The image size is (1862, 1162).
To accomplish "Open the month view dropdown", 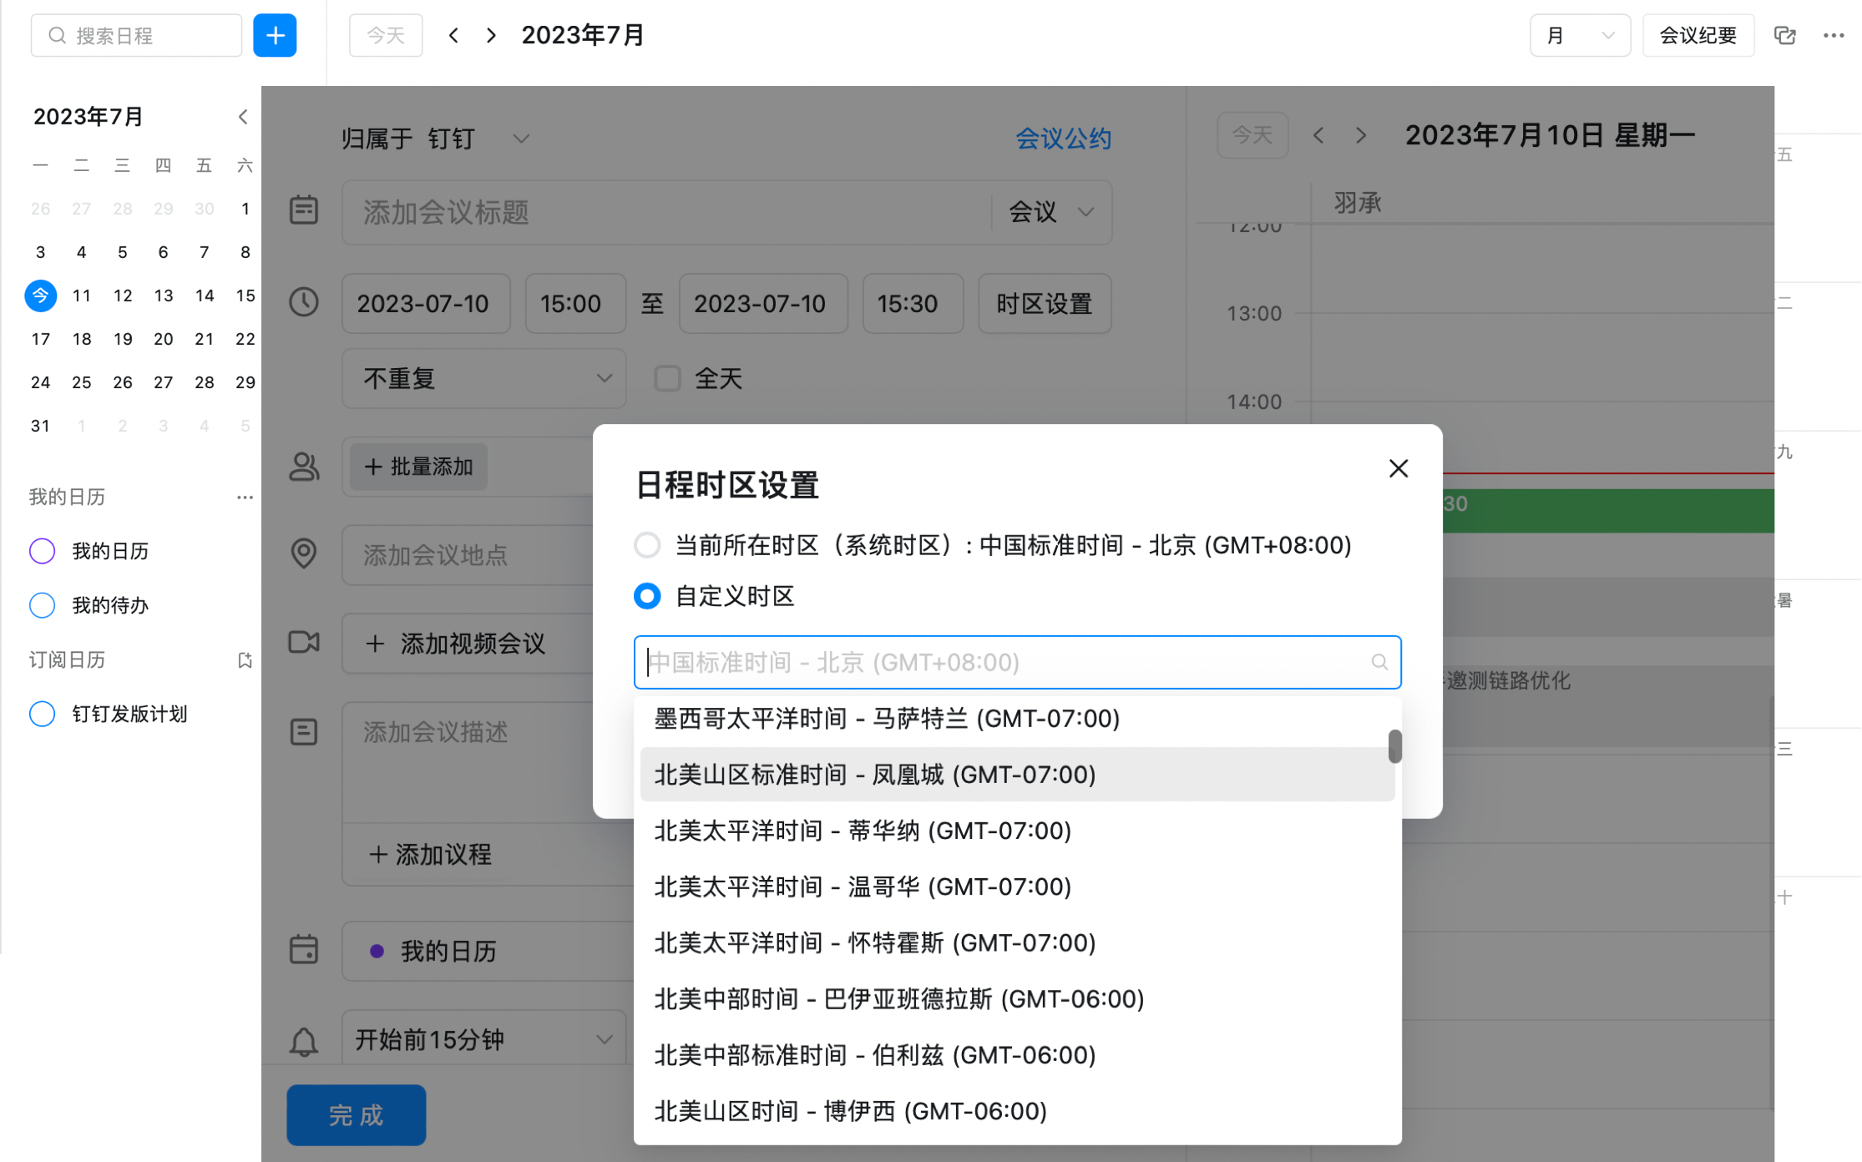I will click(1580, 36).
